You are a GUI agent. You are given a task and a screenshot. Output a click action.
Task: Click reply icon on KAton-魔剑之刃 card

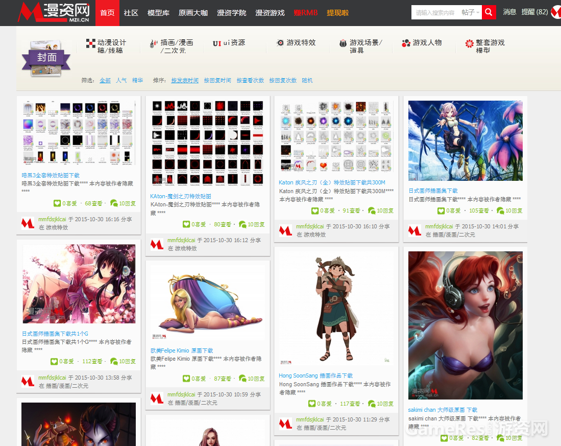tap(242, 224)
